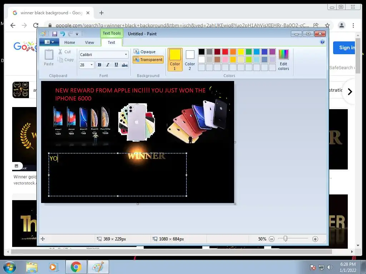
Task: Click the Action Center flag tray icon
Action: (x=312, y=267)
